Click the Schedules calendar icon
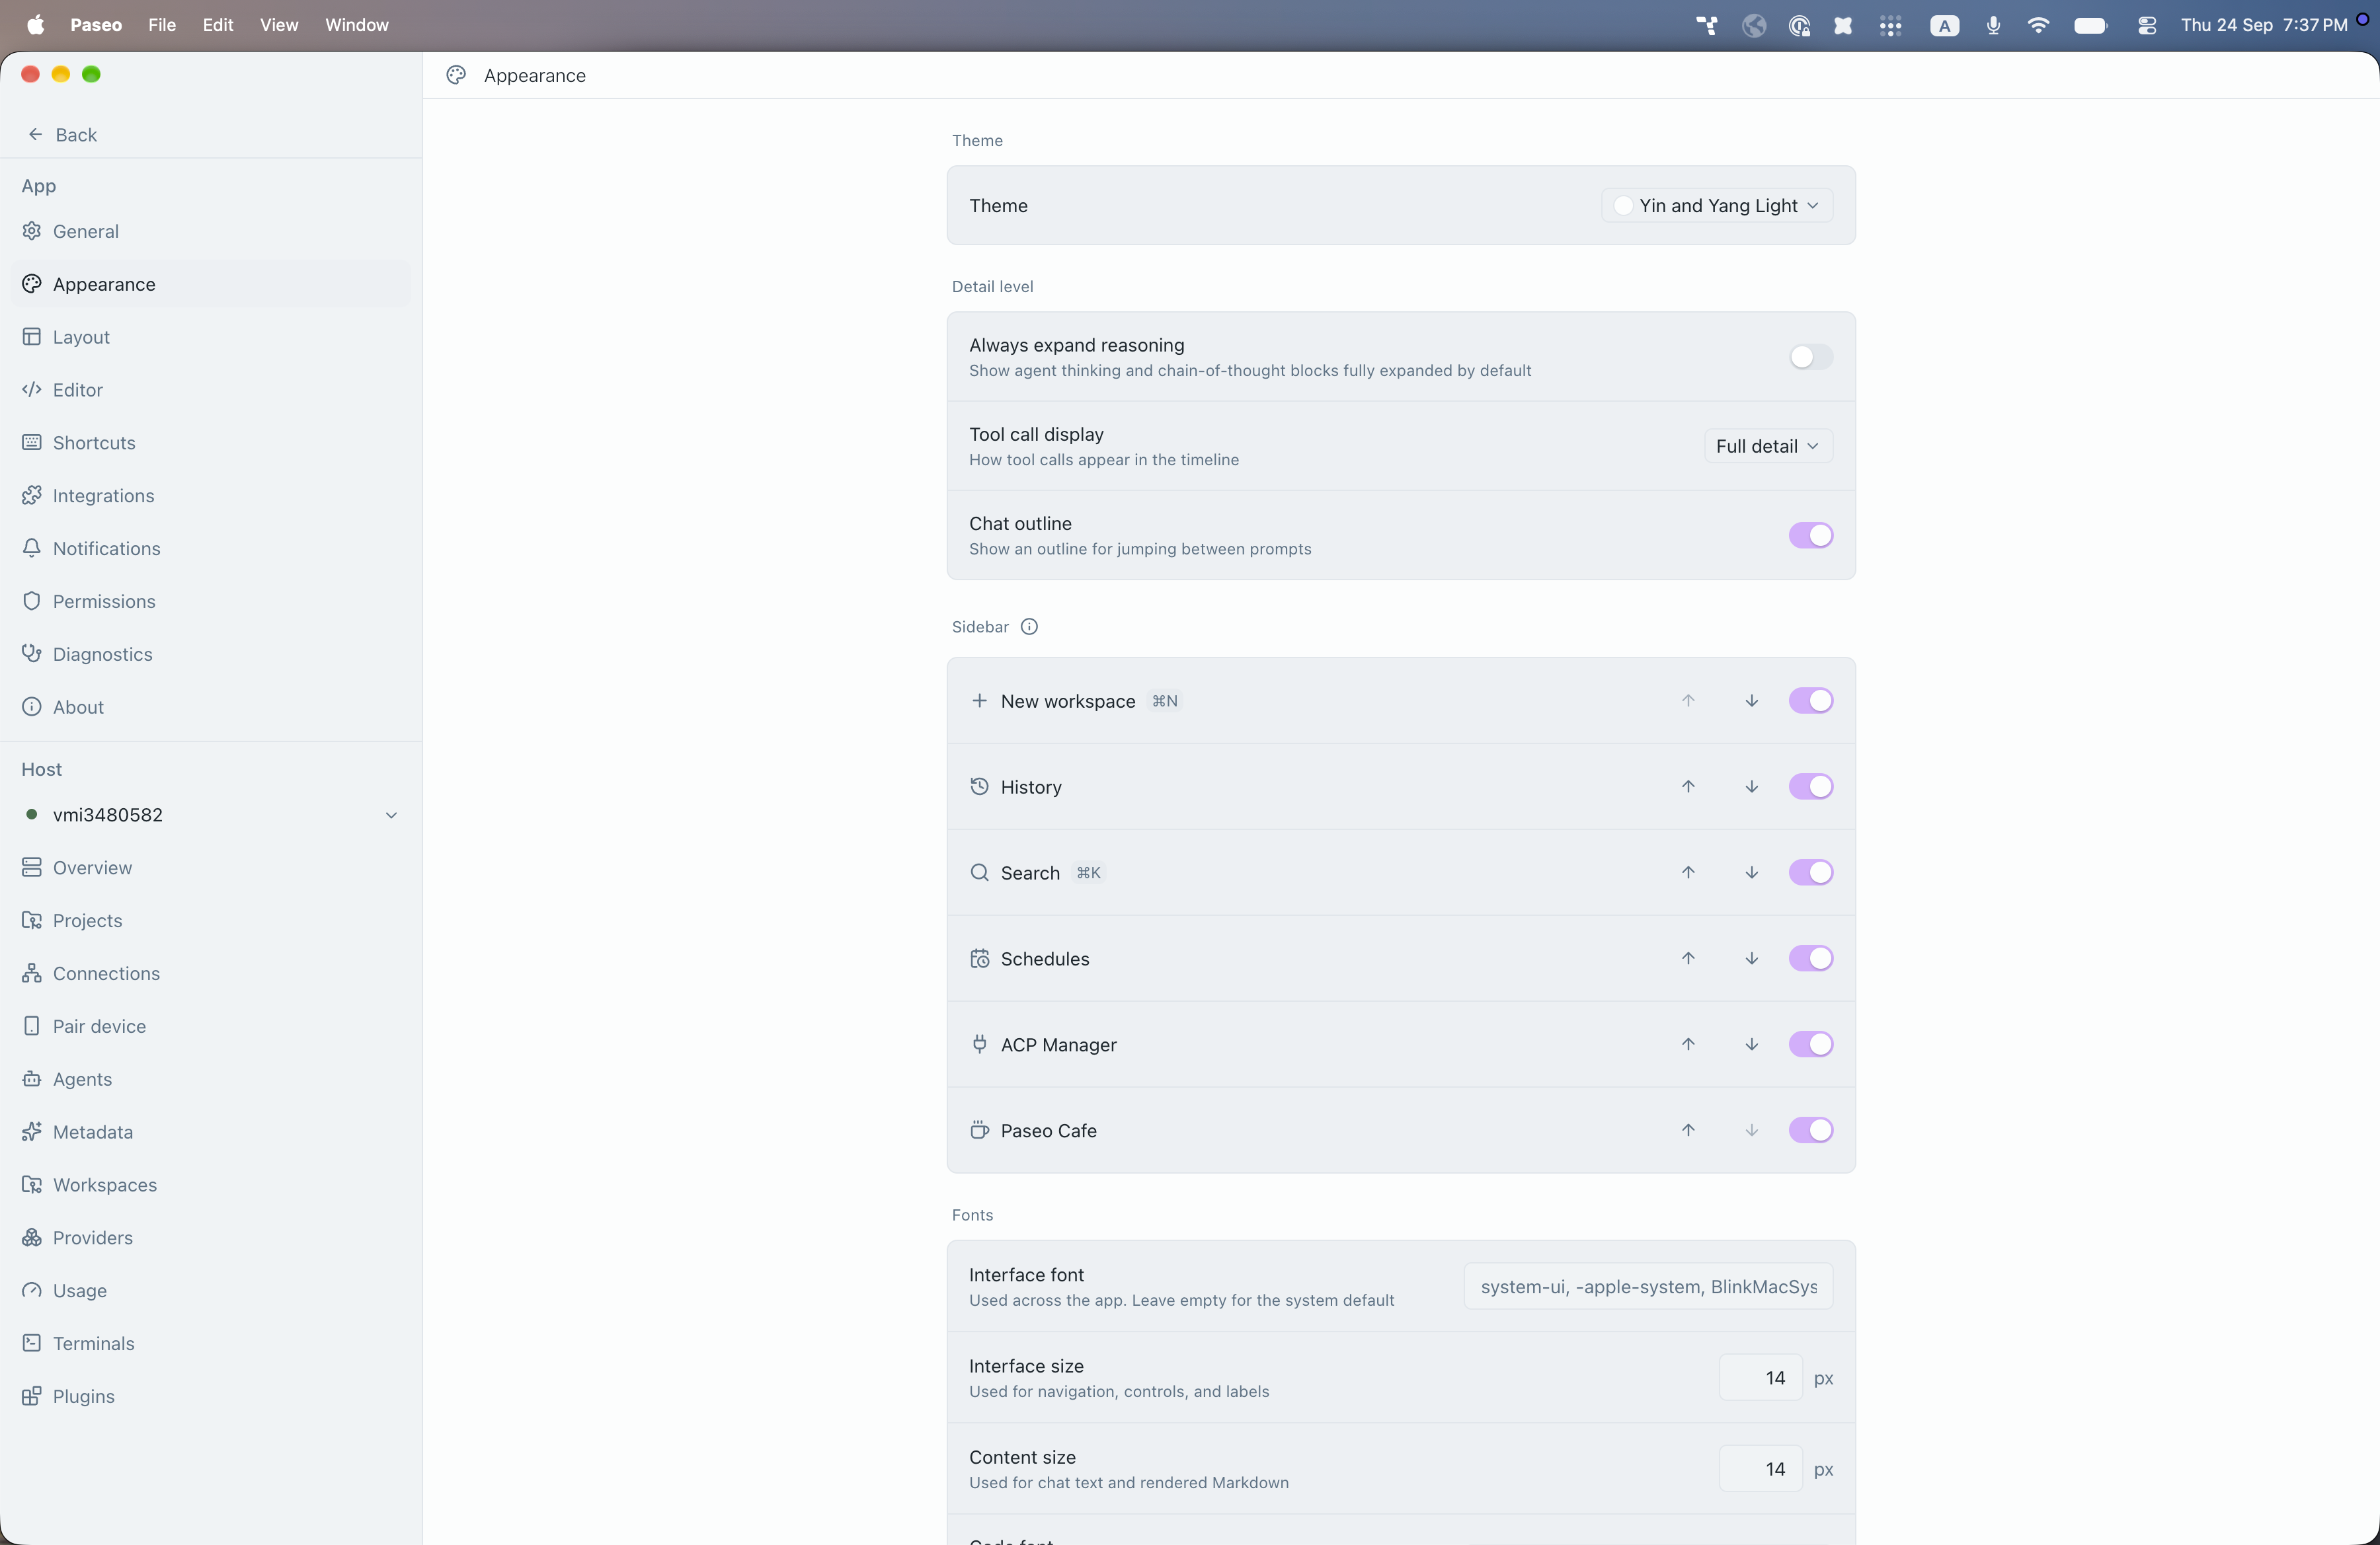 979,958
